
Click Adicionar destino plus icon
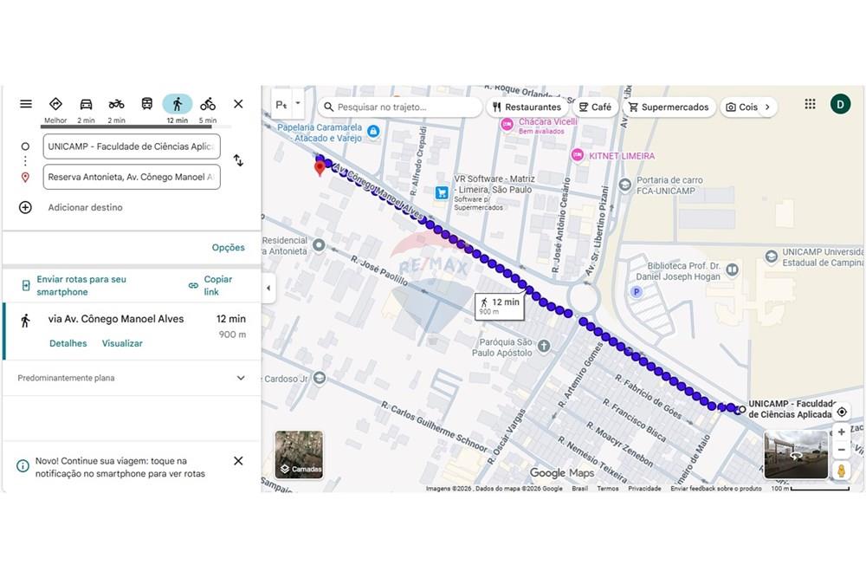[25, 208]
